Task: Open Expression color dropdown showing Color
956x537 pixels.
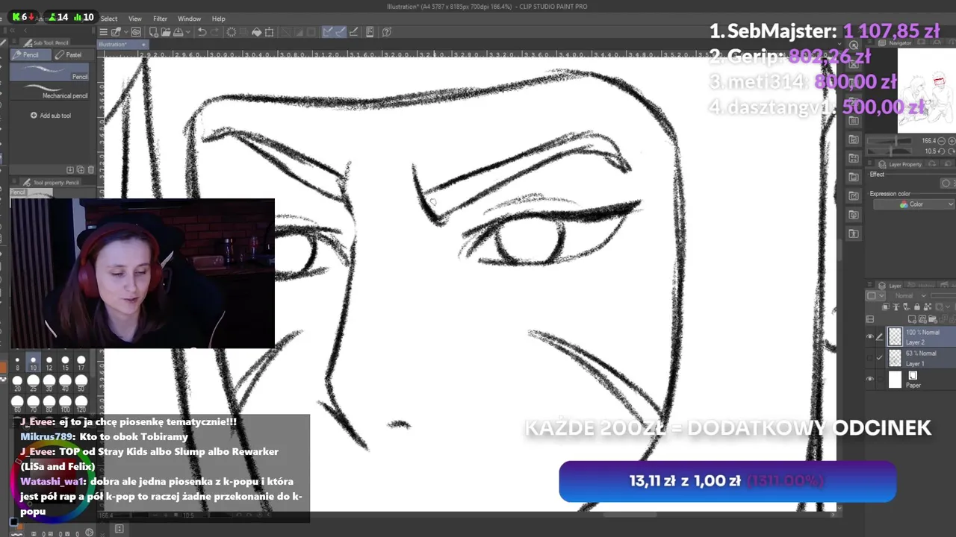Action: point(914,204)
